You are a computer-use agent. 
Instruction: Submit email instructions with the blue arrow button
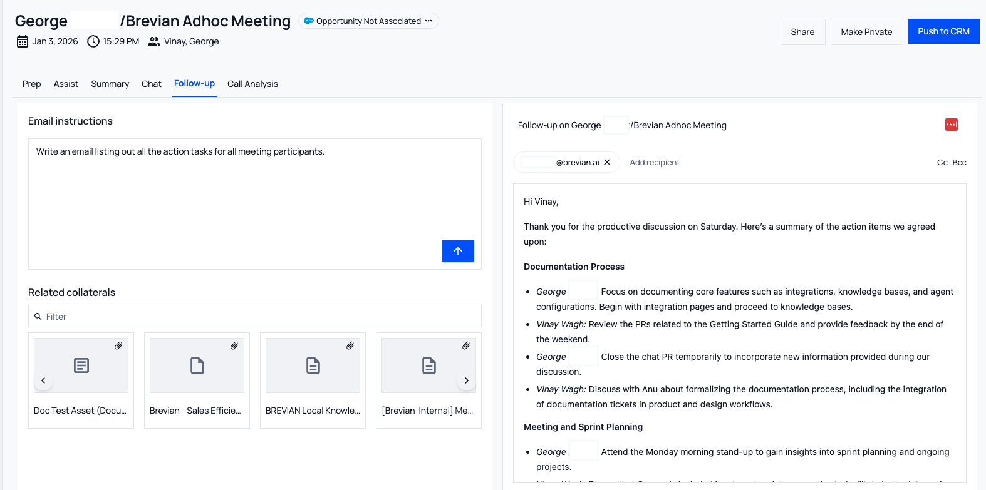(x=458, y=251)
